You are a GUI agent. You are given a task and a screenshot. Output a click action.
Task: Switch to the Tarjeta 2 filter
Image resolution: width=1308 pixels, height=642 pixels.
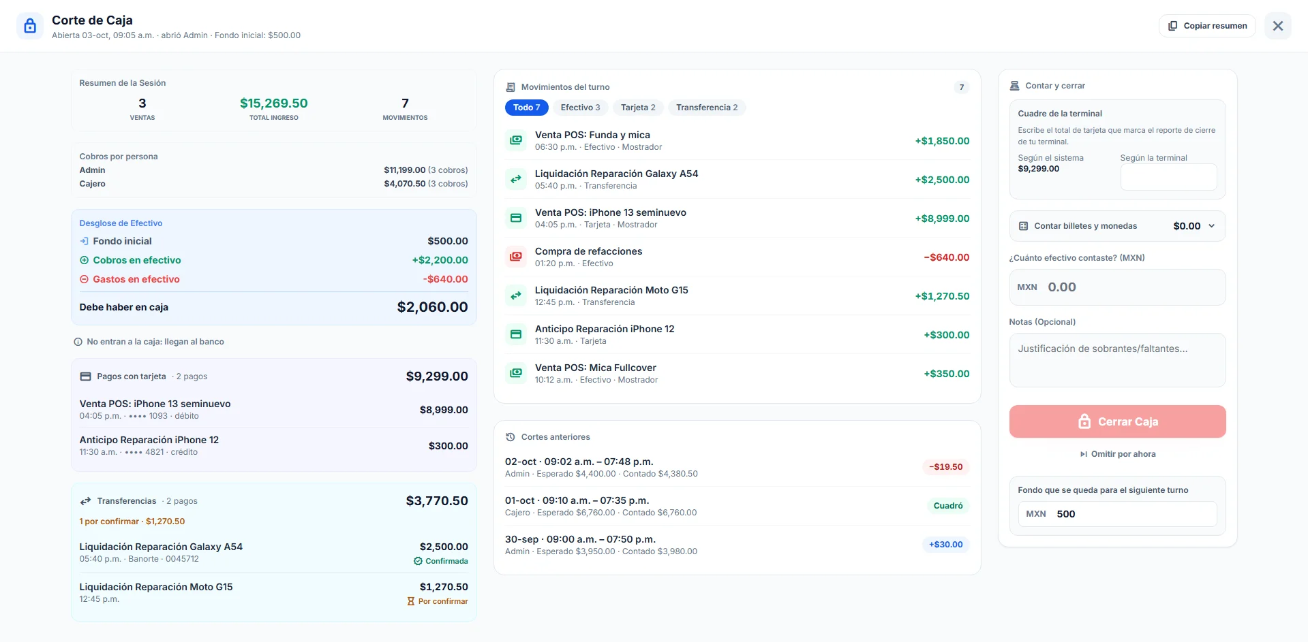[x=638, y=108]
